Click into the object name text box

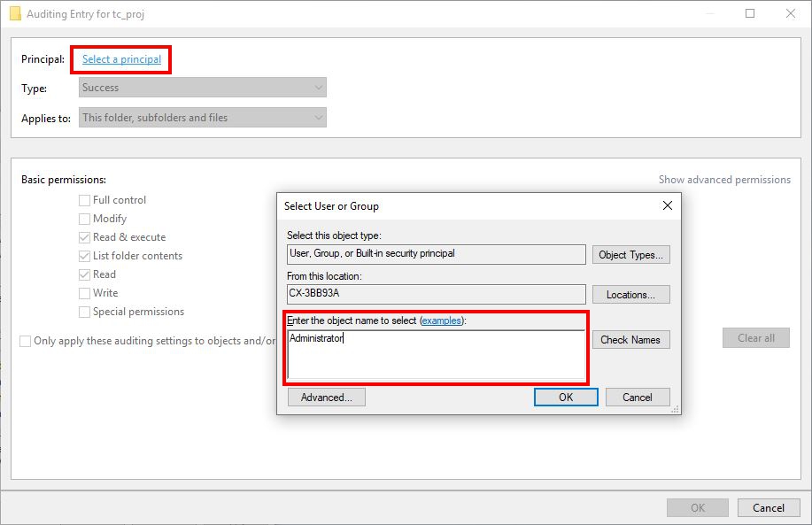436,355
